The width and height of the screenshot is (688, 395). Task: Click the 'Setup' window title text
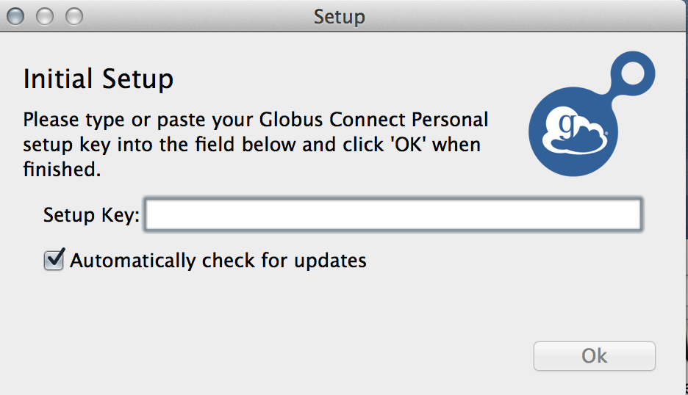(339, 15)
